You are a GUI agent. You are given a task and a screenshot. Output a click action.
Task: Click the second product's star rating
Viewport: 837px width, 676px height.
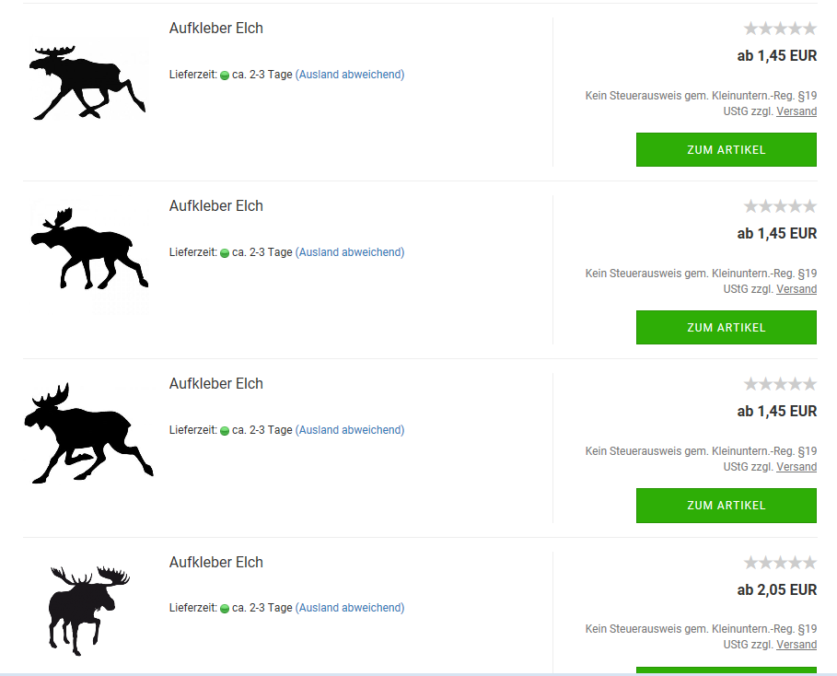click(x=780, y=206)
